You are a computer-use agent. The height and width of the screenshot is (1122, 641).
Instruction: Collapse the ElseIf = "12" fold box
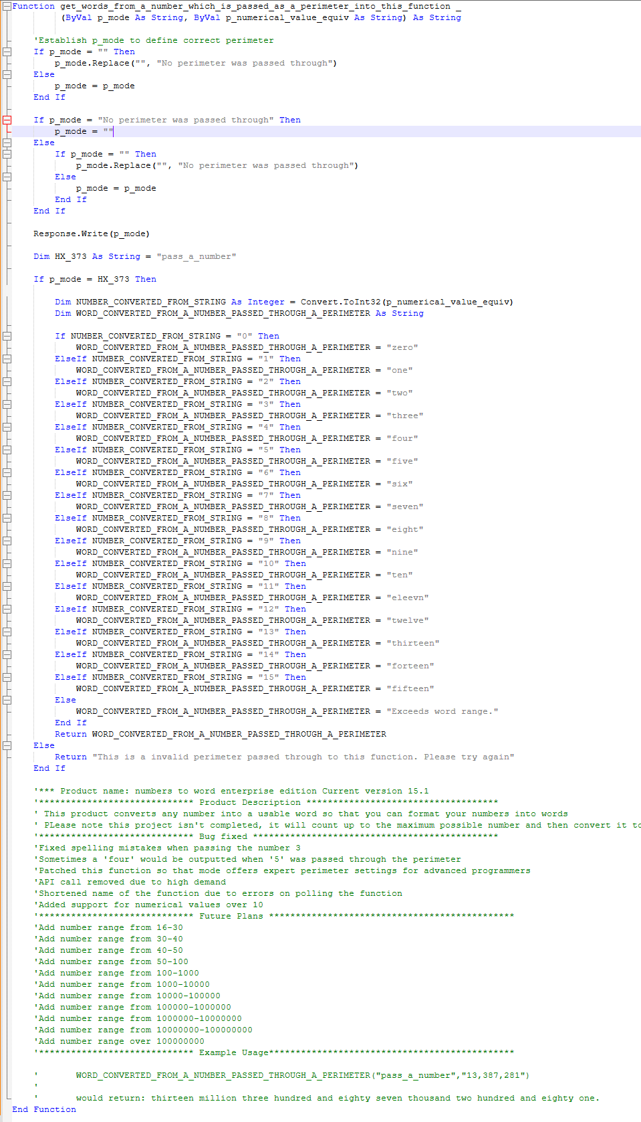click(x=7, y=609)
